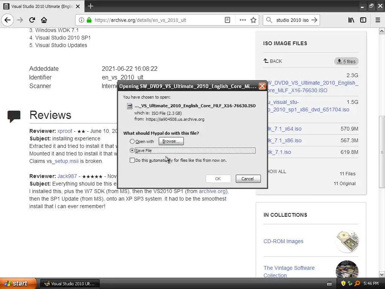The width and height of the screenshot is (385, 289).
Task: Open the Windows start button
Action: [x=18, y=284]
